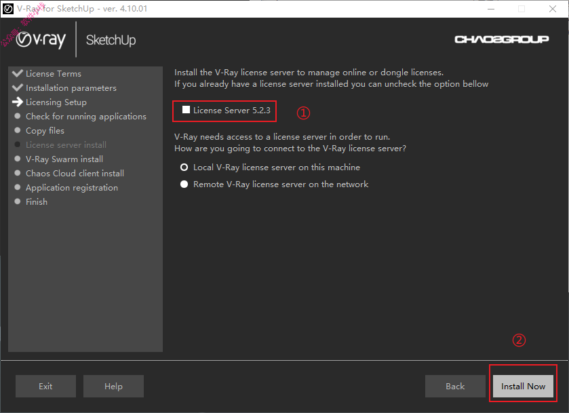Minimize the V-Ray installer window

491,9
